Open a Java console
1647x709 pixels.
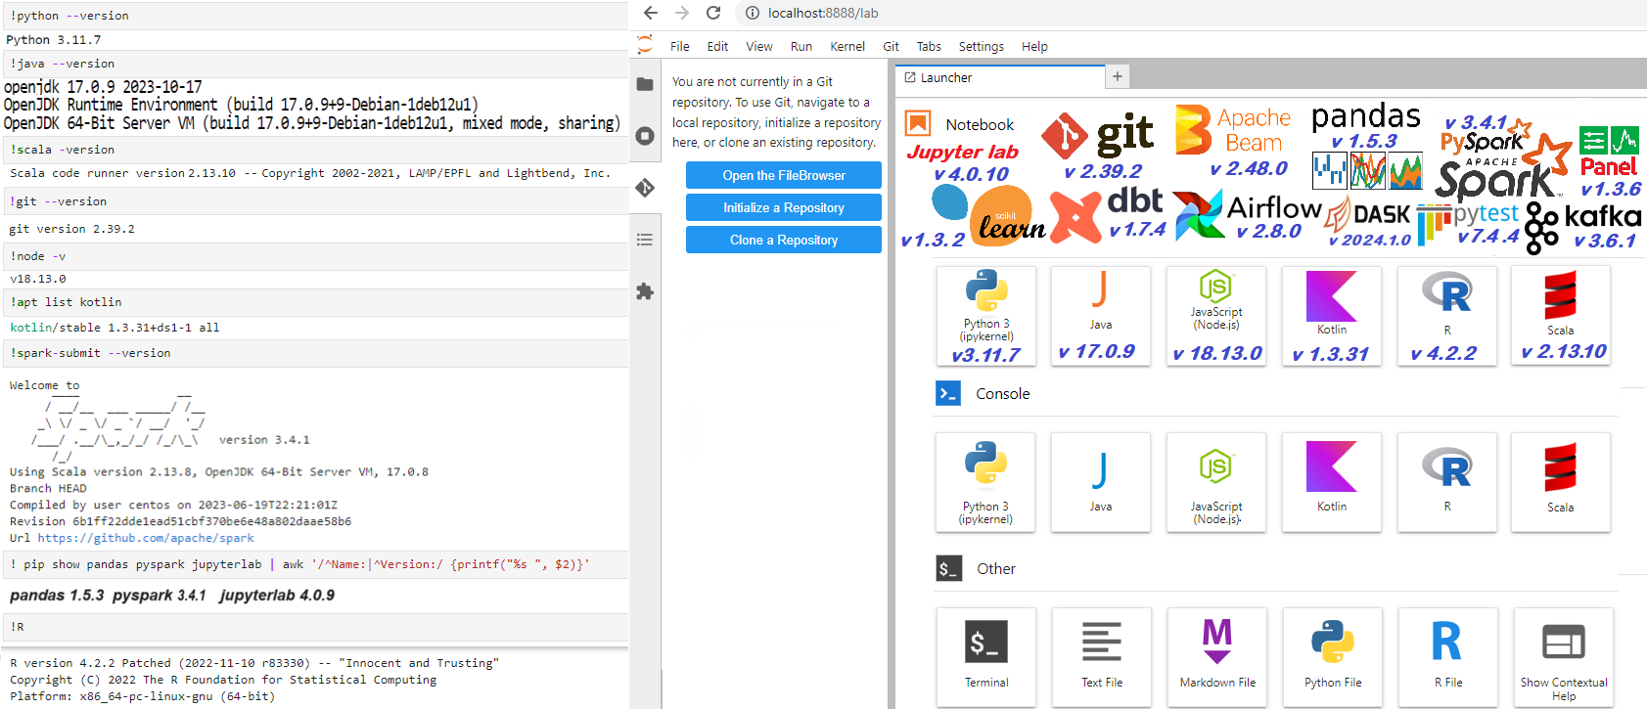tap(1101, 483)
